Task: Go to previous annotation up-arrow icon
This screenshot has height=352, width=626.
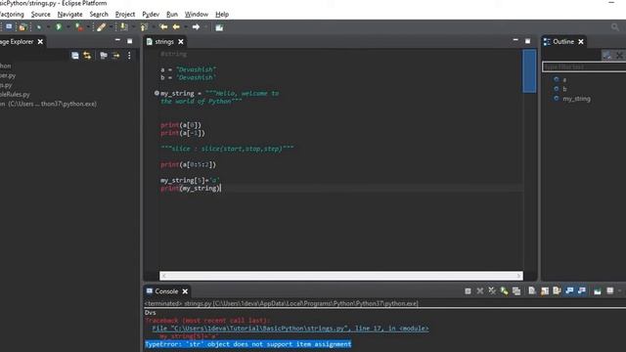Action: pyautogui.click(x=144, y=27)
